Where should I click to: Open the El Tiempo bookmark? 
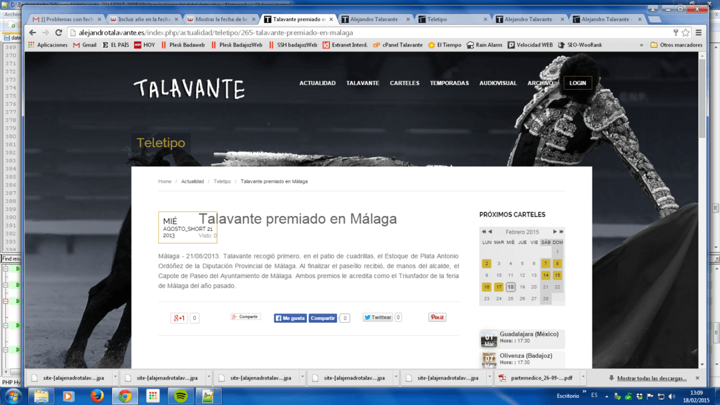[x=444, y=45]
